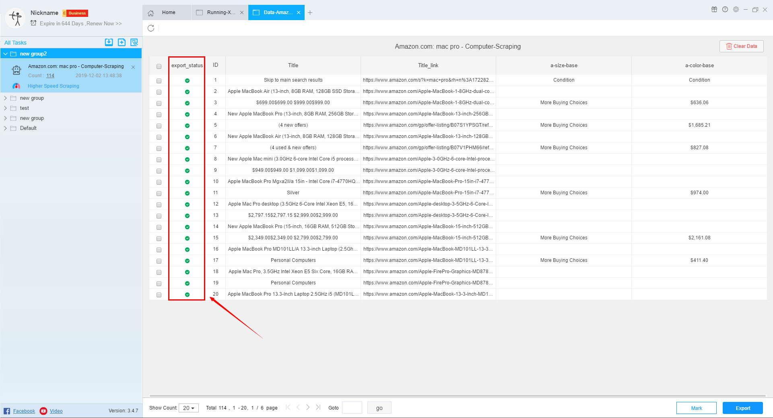
Task: Switch to the Home tab
Action: 167,12
